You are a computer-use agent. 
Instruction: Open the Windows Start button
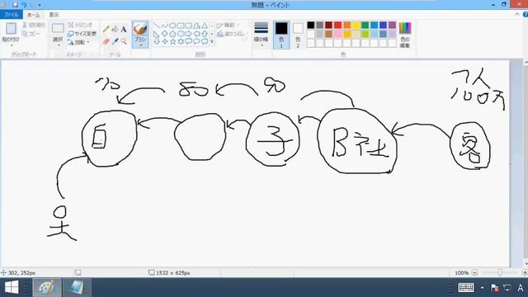point(12,287)
